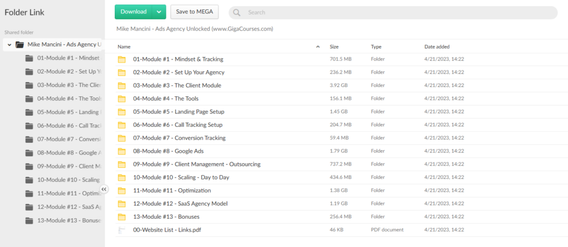This screenshot has height=247, width=568.
Task: Sort files by Type column
Action: (x=376, y=47)
